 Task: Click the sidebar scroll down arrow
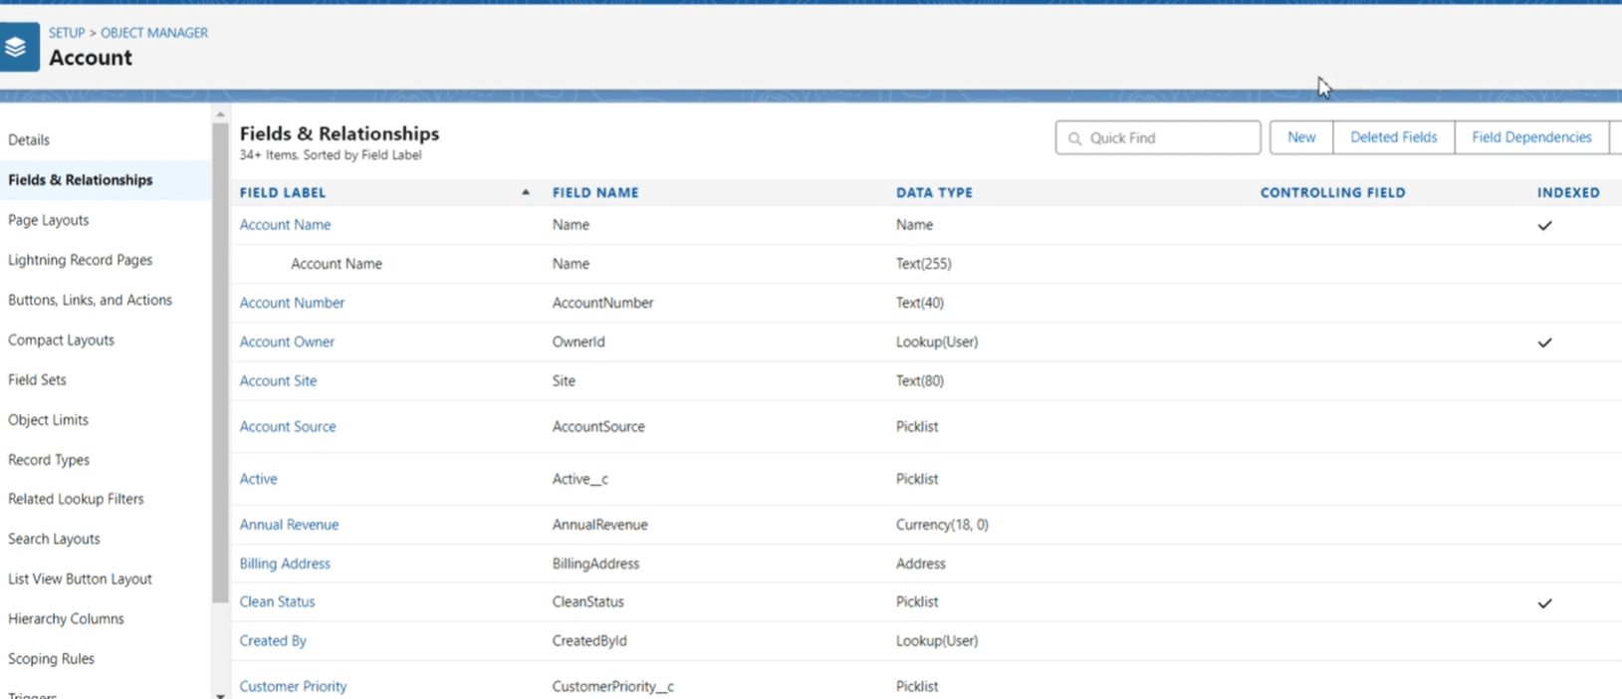click(220, 694)
